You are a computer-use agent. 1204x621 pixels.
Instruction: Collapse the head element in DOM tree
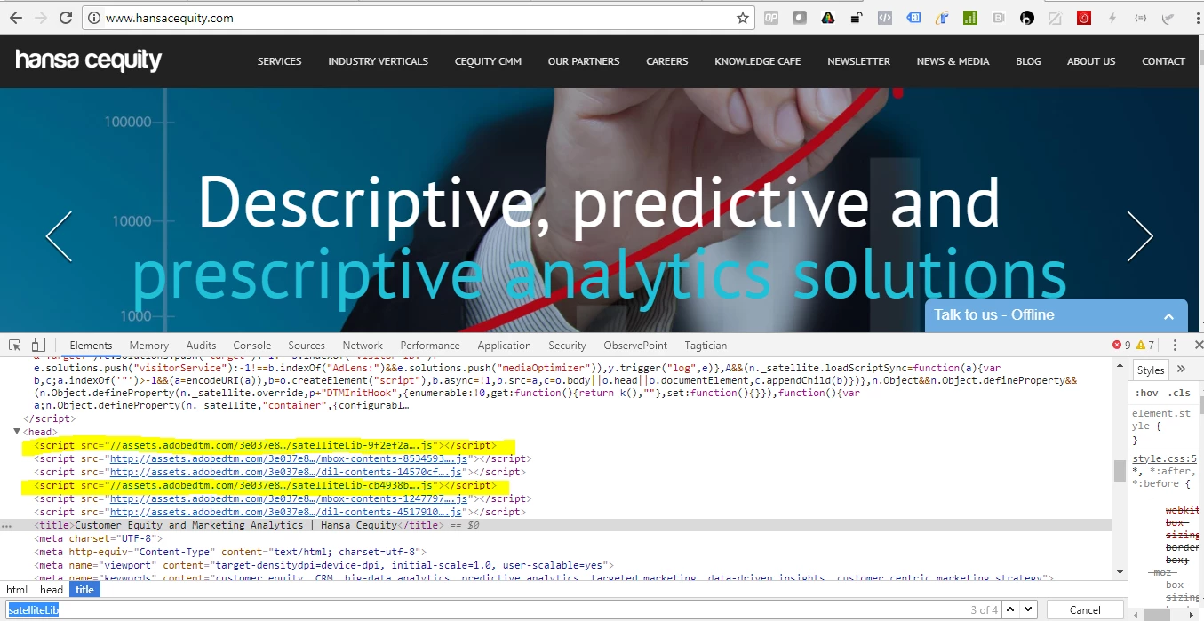tap(17, 432)
